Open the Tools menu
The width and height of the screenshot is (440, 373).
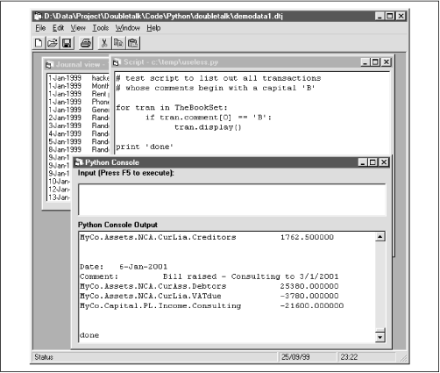(101, 28)
